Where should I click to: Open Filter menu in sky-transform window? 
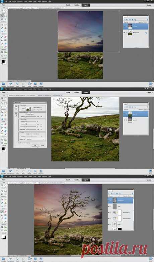coord(35,1)
